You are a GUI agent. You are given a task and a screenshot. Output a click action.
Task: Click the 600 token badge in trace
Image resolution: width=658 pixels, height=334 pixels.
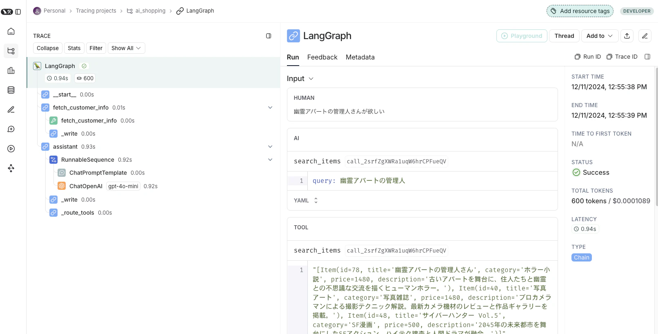[85, 78]
